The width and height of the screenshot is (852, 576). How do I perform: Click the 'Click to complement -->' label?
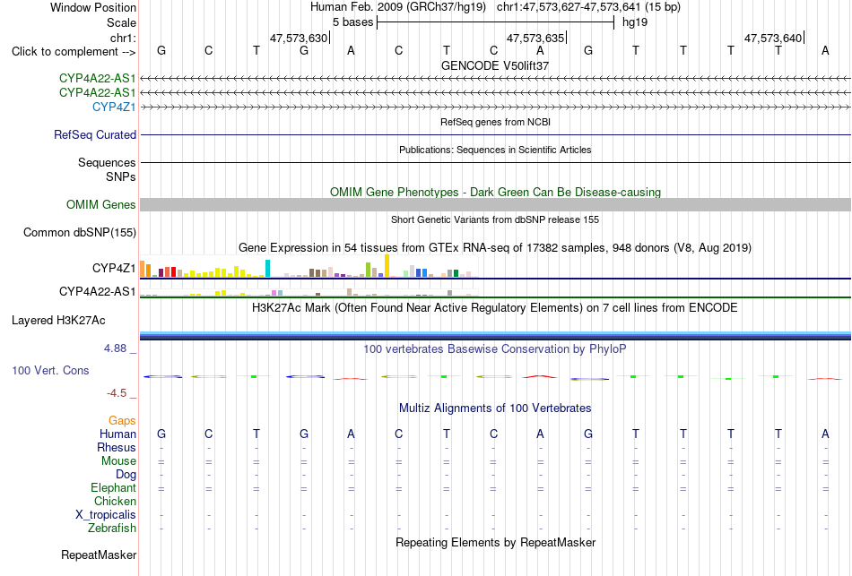74,52
